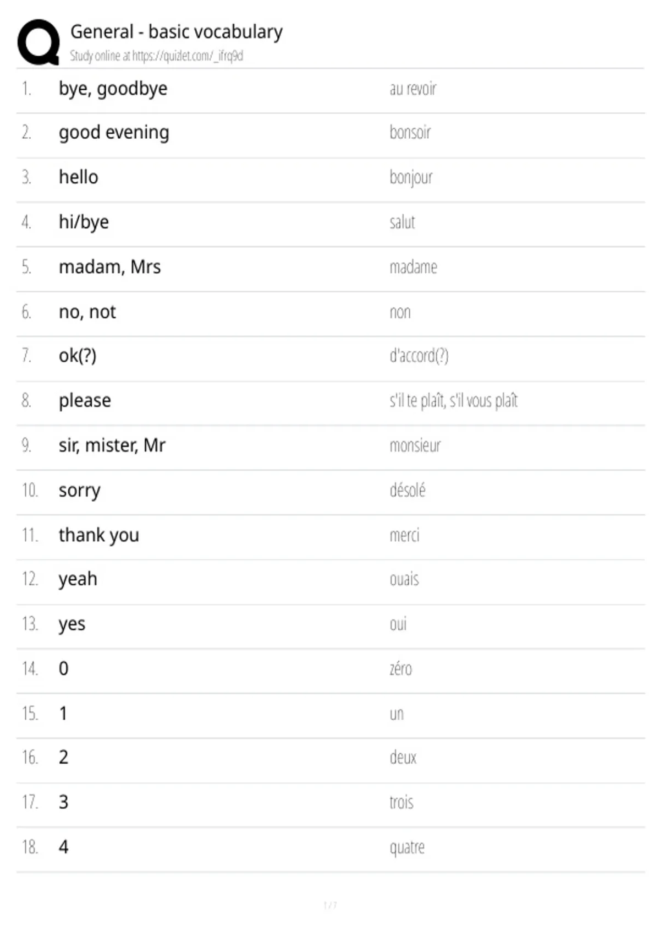Select the definition 's'il te plaît, s'il vous plaît'

[x=454, y=401]
